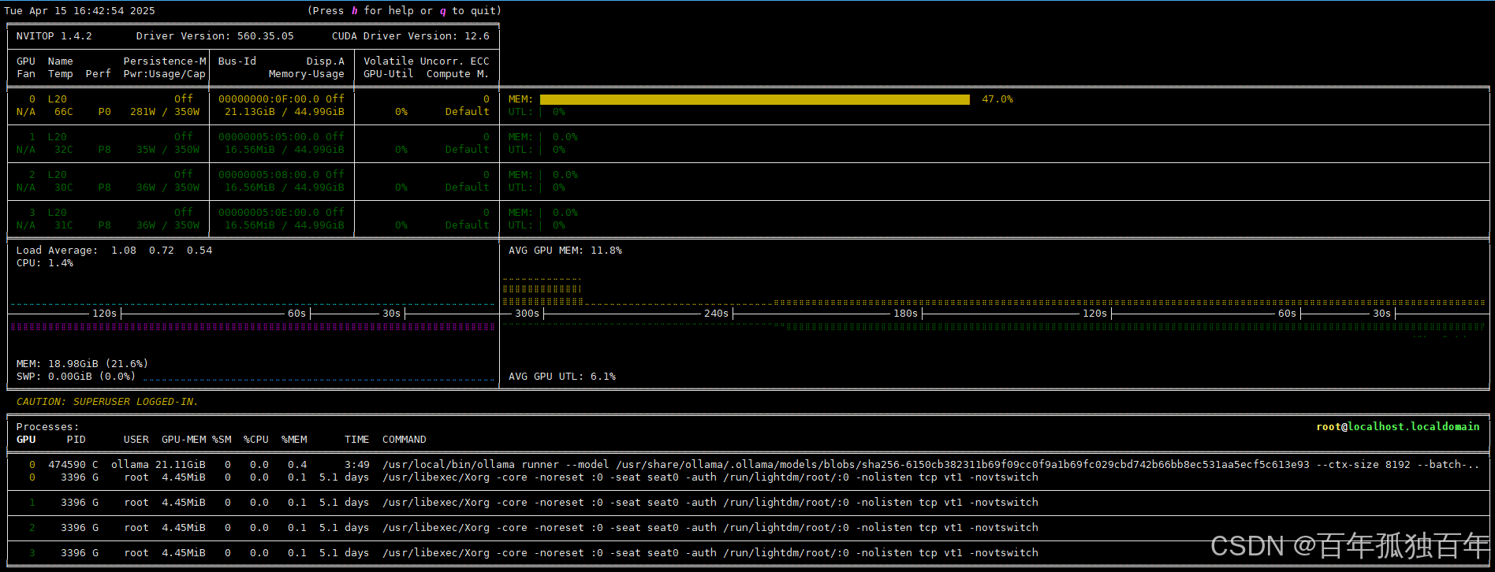Click the TIME column header
1495x572 pixels.
pos(357,440)
